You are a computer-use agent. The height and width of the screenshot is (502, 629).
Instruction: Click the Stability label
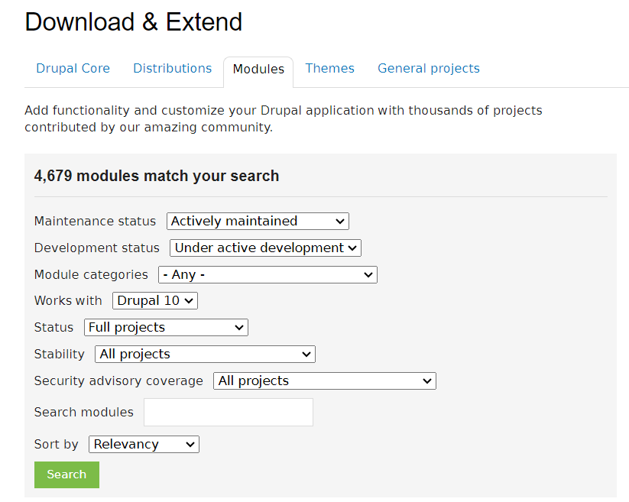pos(60,355)
